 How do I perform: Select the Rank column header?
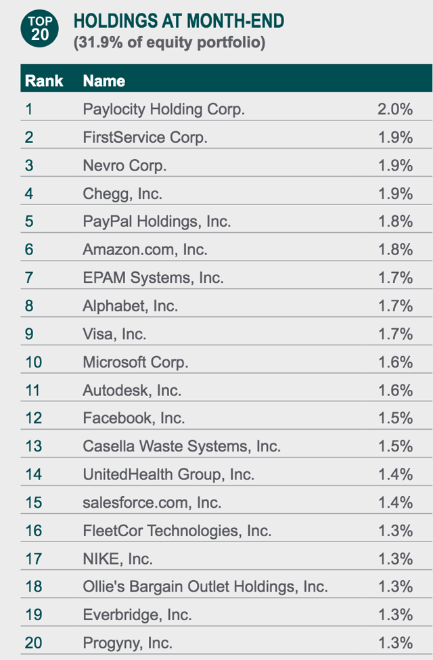tap(44, 81)
